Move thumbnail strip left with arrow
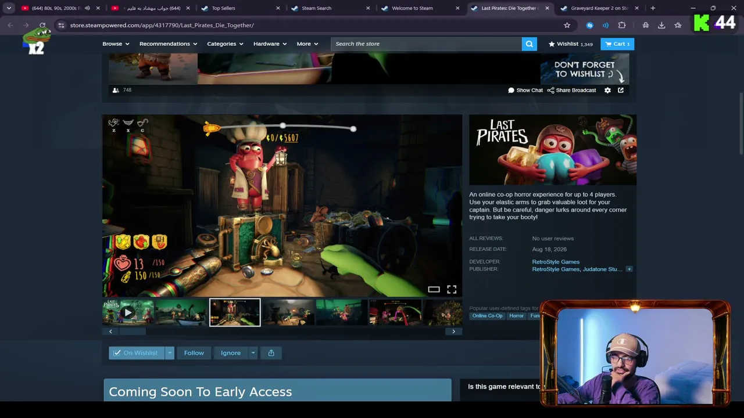 click(110, 331)
